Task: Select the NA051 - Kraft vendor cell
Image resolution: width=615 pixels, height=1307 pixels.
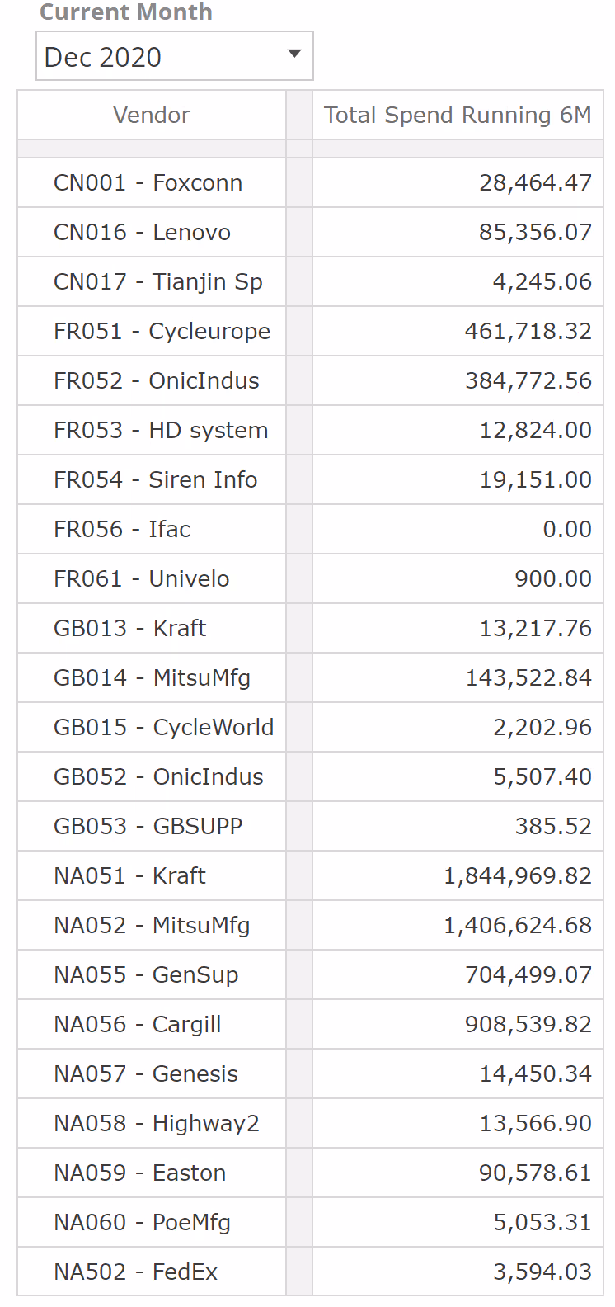Action: [x=130, y=876]
